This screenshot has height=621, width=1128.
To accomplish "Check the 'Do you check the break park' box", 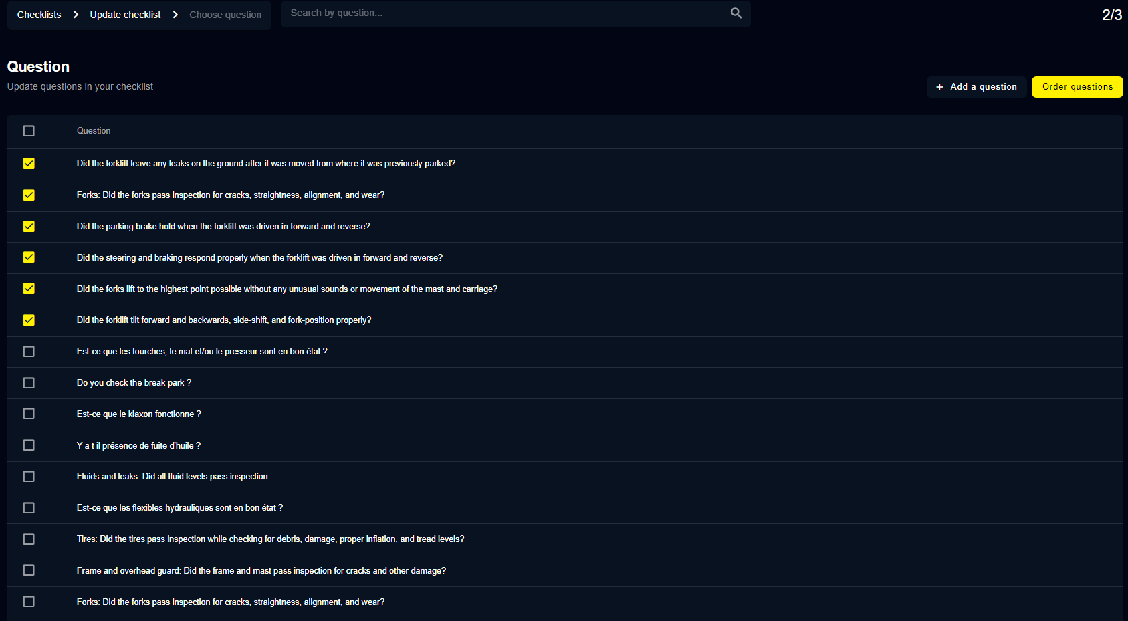I will pos(29,383).
